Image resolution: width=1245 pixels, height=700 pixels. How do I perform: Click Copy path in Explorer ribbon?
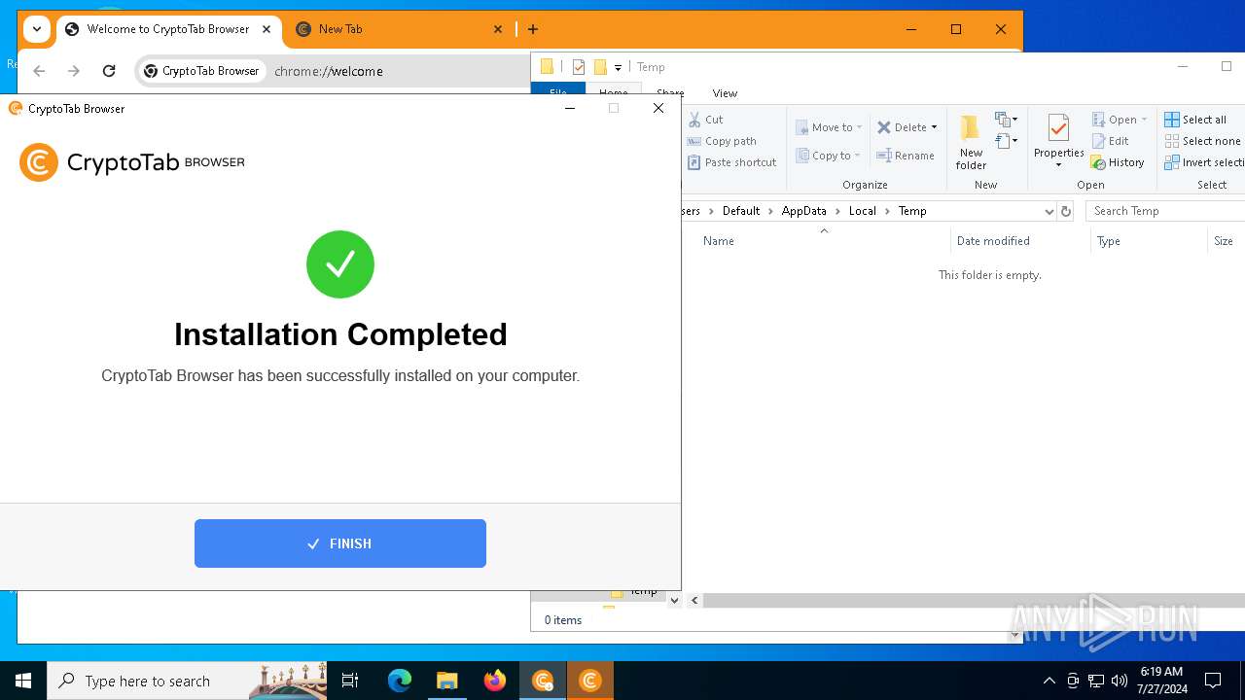[x=722, y=141]
